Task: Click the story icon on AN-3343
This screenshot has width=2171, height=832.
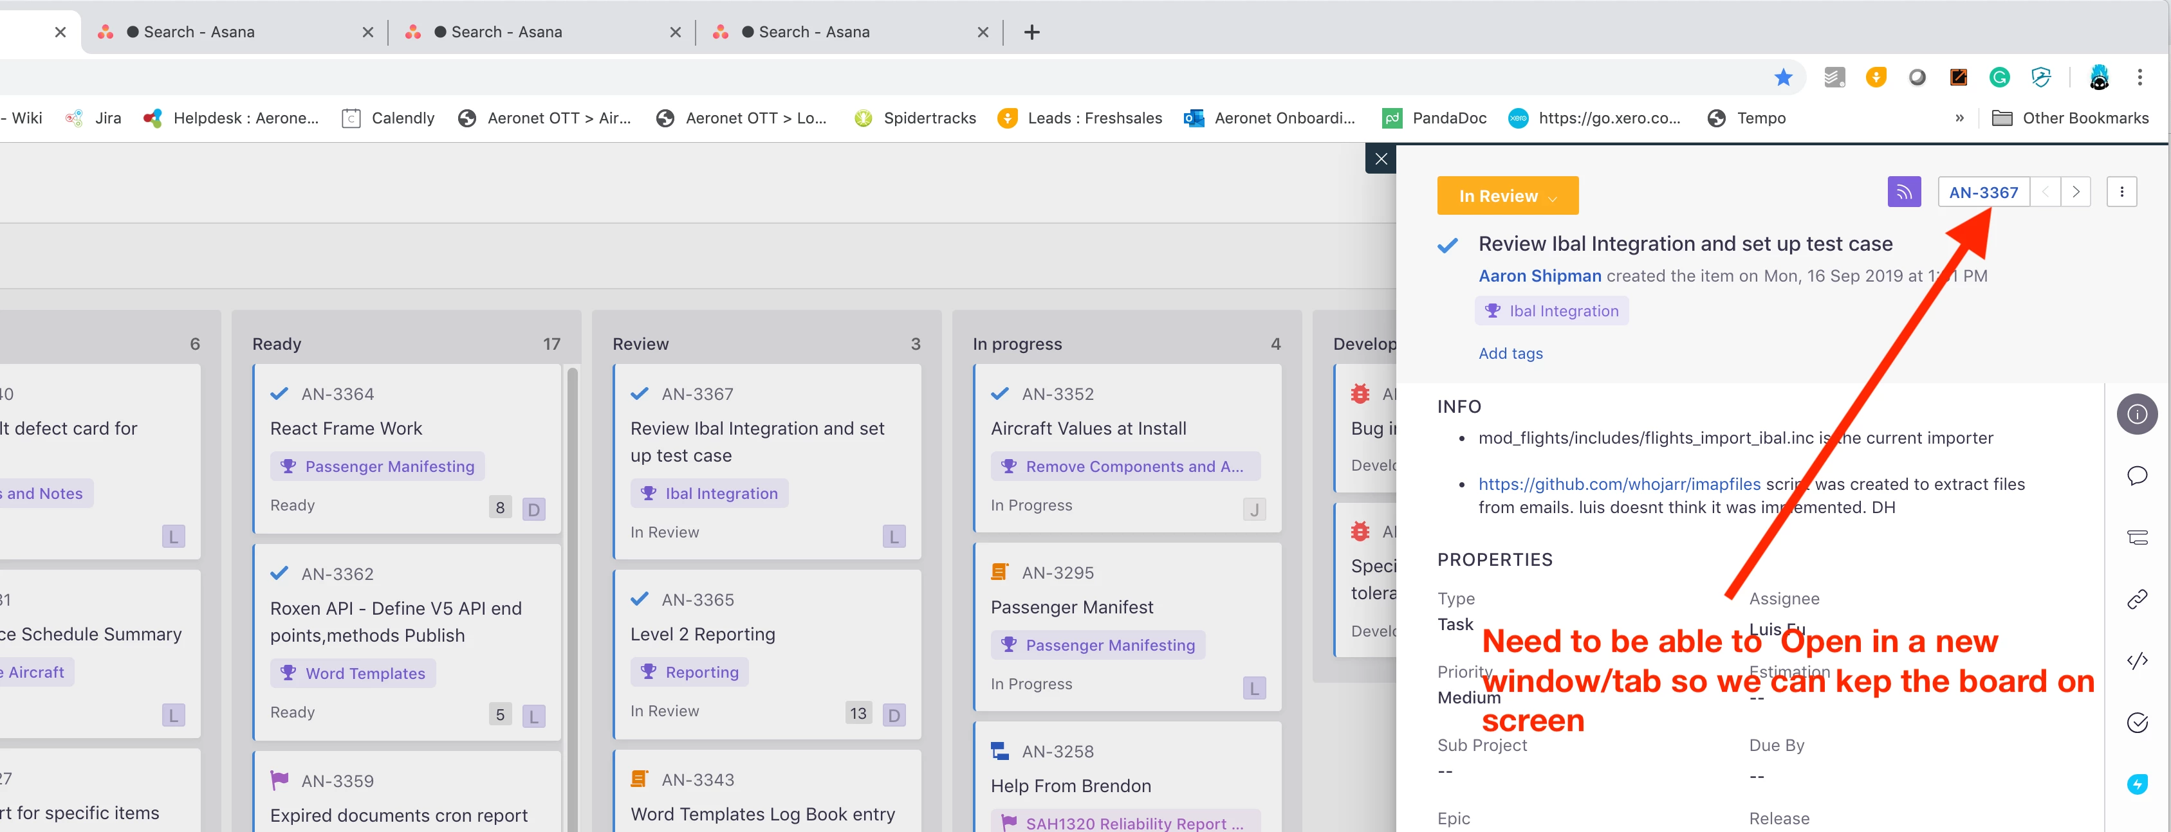Action: pyautogui.click(x=640, y=780)
